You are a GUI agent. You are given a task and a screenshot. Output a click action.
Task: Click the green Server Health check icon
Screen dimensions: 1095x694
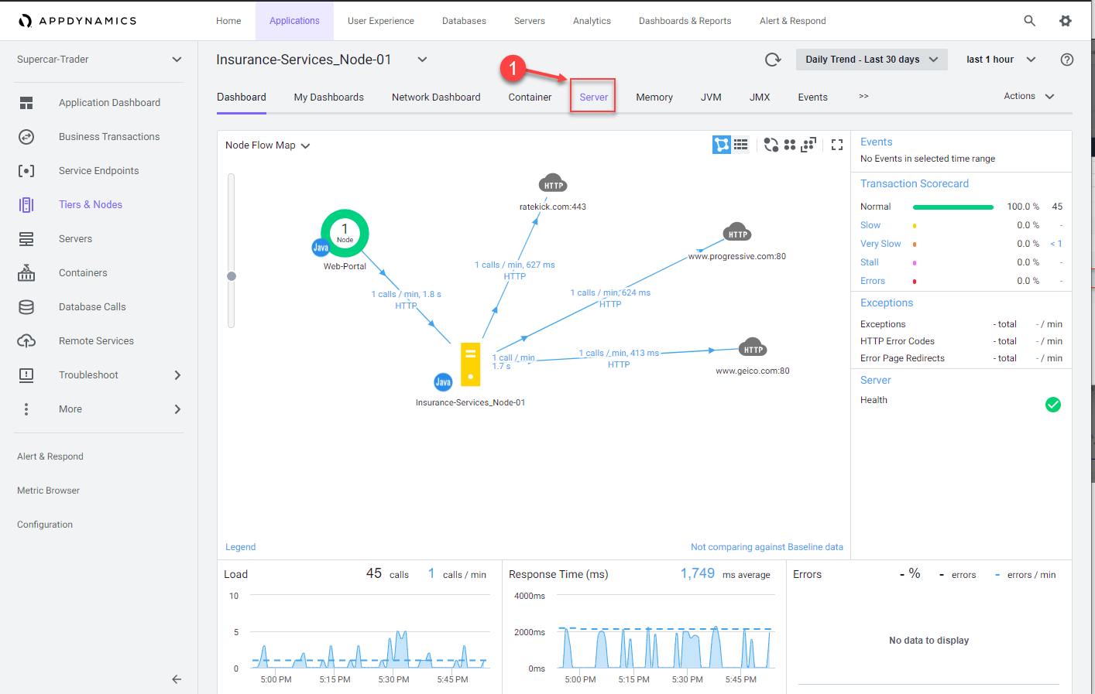pyautogui.click(x=1053, y=405)
